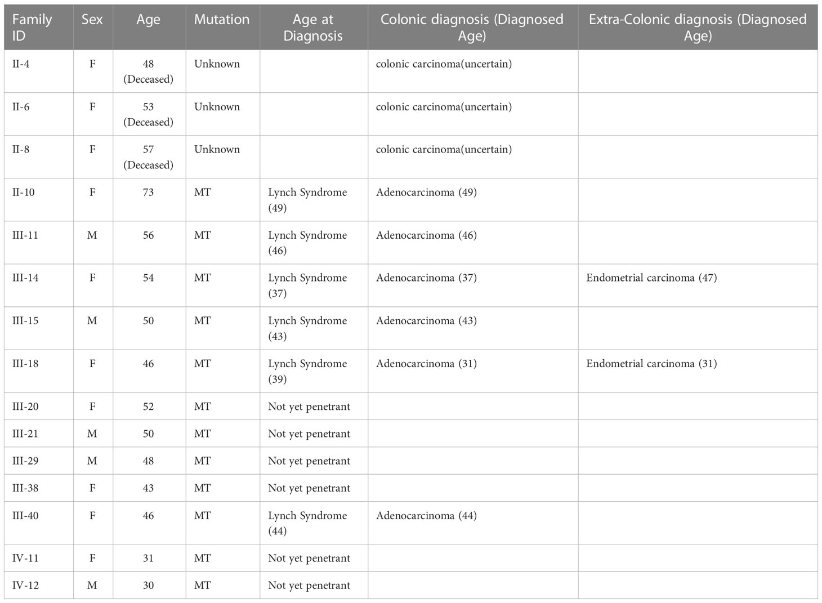Click age cell '48 (Deceased)' in row II-4

(149, 72)
